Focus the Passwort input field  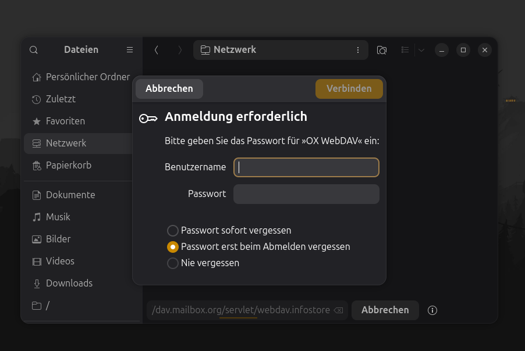pyautogui.click(x=306, y=194)
